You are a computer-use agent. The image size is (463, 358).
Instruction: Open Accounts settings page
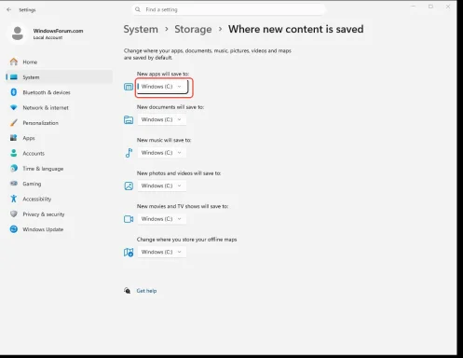tap(59, 153)
